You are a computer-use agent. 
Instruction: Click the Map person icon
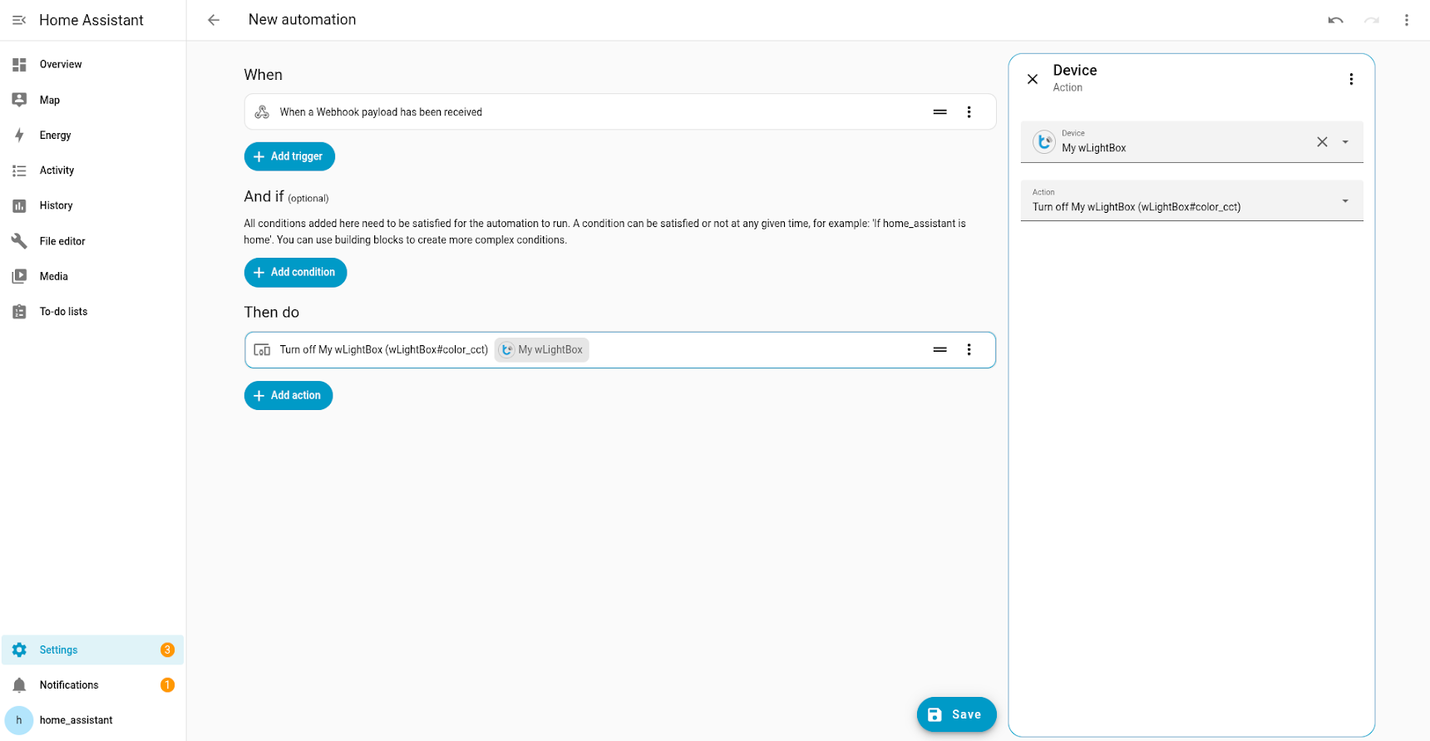19,100
